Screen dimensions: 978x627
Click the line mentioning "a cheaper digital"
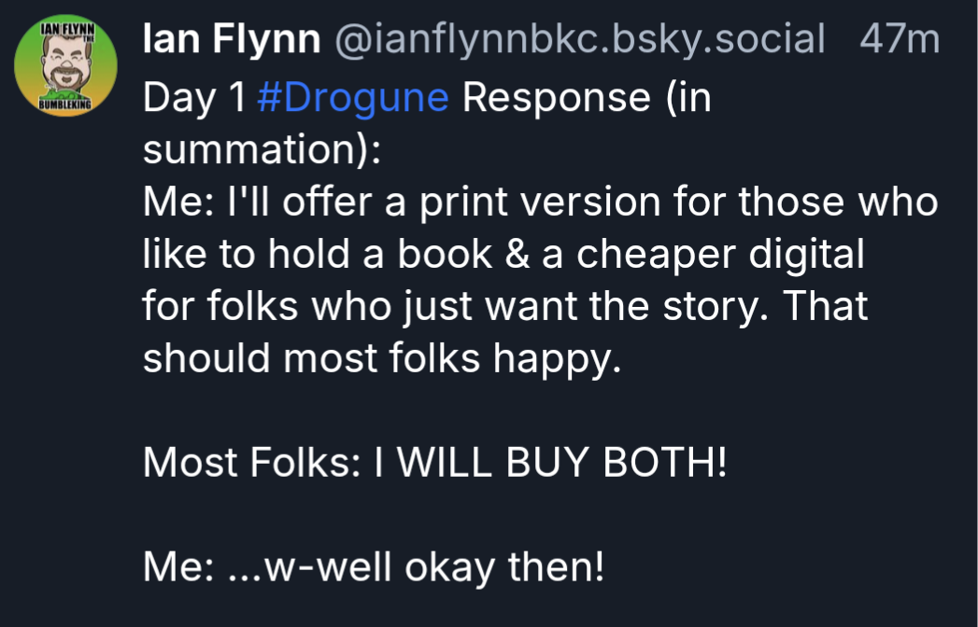[x=504, y=255]
